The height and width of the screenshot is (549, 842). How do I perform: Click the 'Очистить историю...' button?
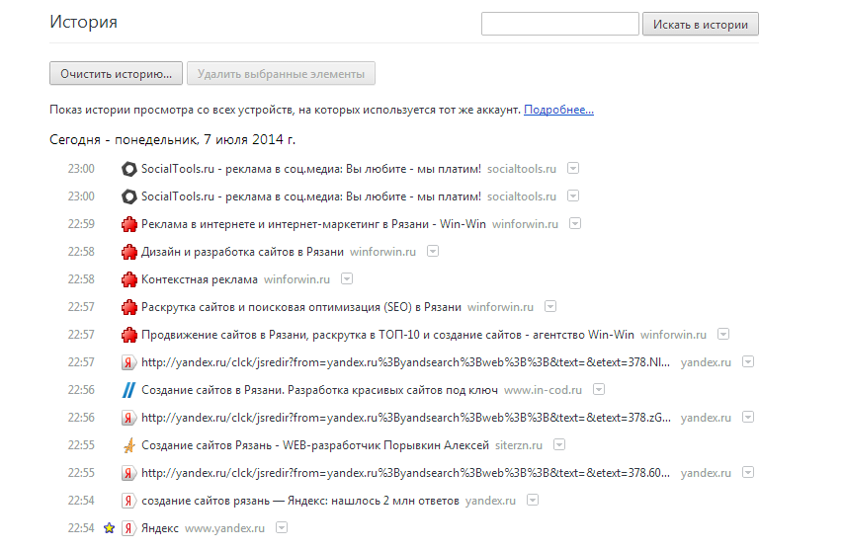click(116, 73)
